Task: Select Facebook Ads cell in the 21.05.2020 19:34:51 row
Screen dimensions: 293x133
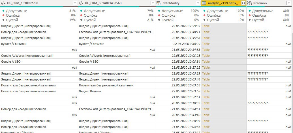Action: click(117, 109)
